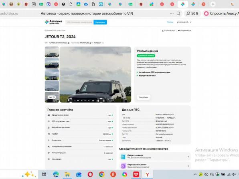Select the third car photo thumbnail
The width and height of the screenshot is (239, 179).
click(52, 74)
